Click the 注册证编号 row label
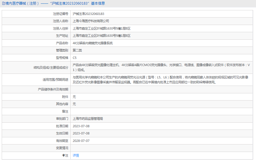This screenshot has height=162, width=256. (x=61, y=14)
